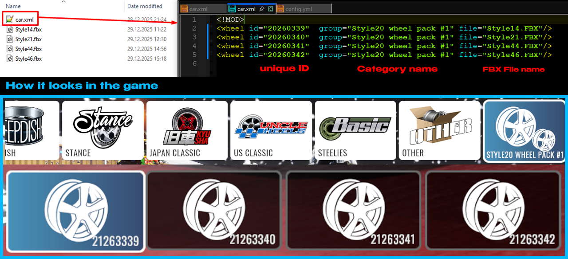Click file value "Style21.FBX" in code
Viewport: 568px width, 259px height.
coord(513,37)
